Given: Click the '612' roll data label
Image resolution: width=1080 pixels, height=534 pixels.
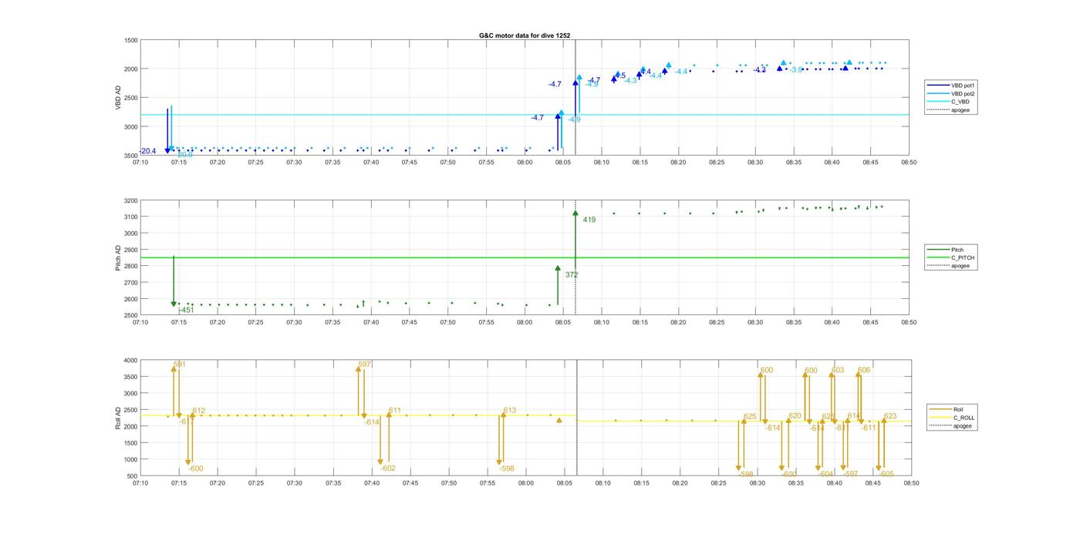Looking at the screenshot, I should coord(198,411).
